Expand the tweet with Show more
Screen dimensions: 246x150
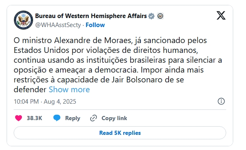tap(69, 90)
